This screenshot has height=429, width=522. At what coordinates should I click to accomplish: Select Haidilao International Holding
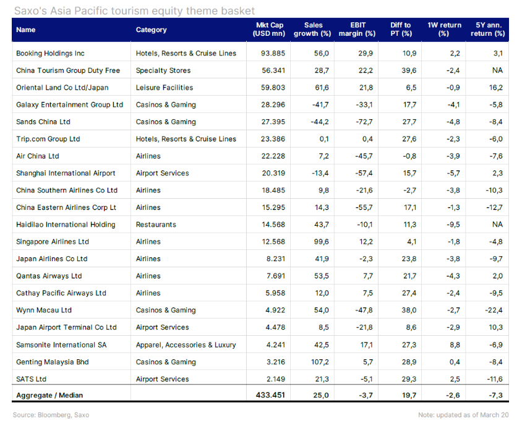click(66, 225)
